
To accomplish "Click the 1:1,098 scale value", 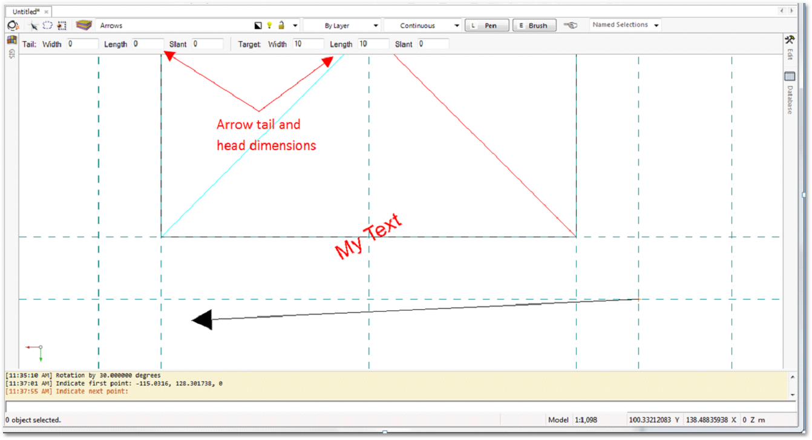I will coord(586,419).
